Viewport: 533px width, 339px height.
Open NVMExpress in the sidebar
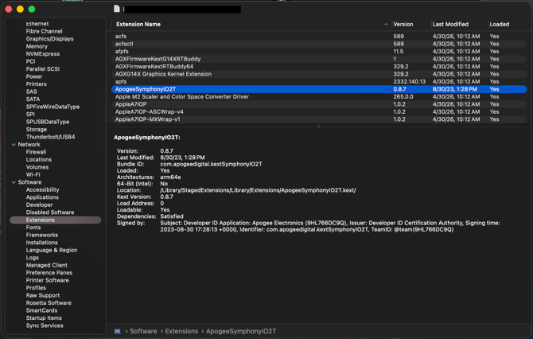click(43, 54)
